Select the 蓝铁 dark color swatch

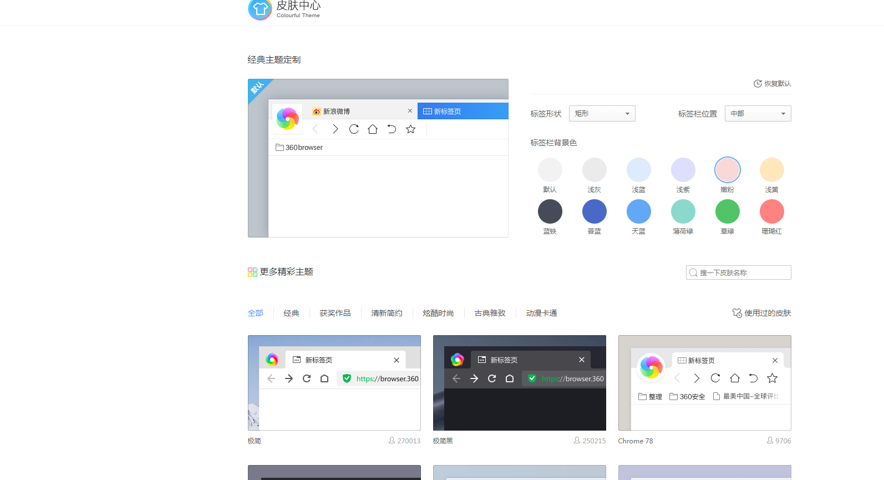(x=550, y=211)
